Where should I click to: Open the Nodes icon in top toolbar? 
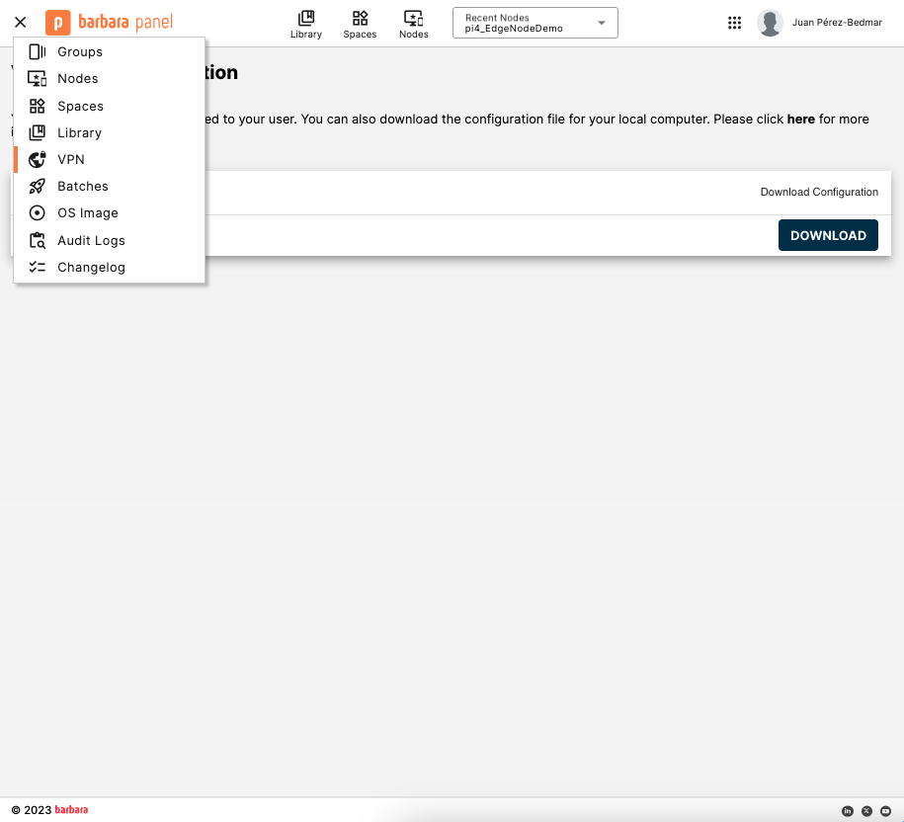(413, 17)
